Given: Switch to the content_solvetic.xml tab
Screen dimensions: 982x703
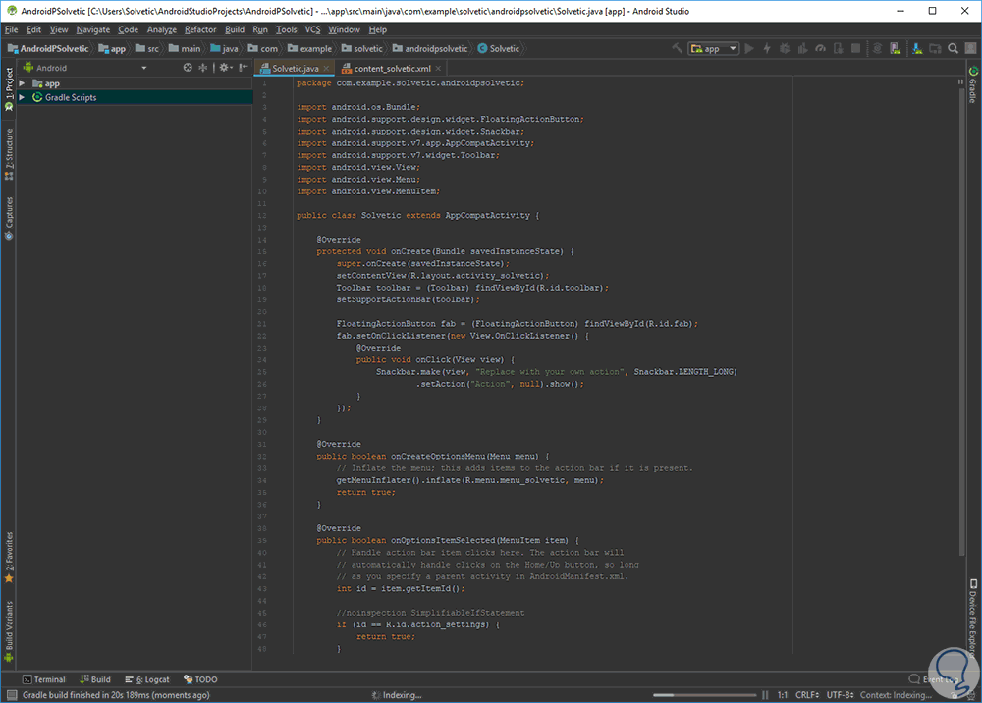Looking at the screenshot, I should [x=391, y=69].
